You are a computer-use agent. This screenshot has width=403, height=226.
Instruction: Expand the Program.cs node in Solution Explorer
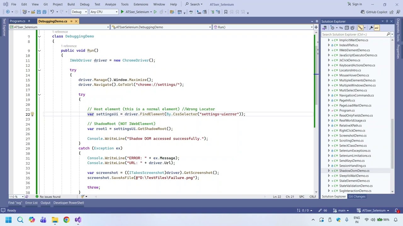[x=329, y=110]
